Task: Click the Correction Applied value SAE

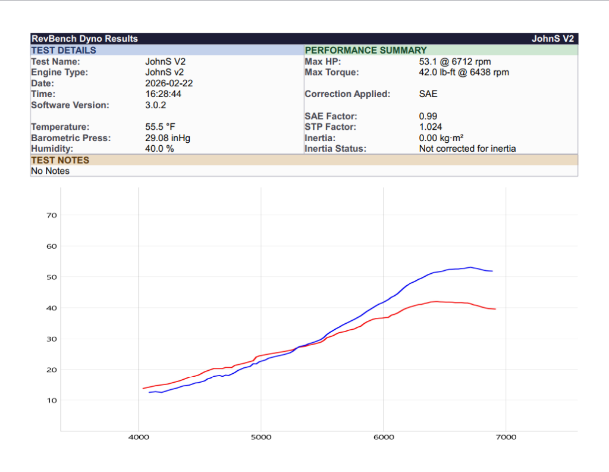Action: pos(428,94)
